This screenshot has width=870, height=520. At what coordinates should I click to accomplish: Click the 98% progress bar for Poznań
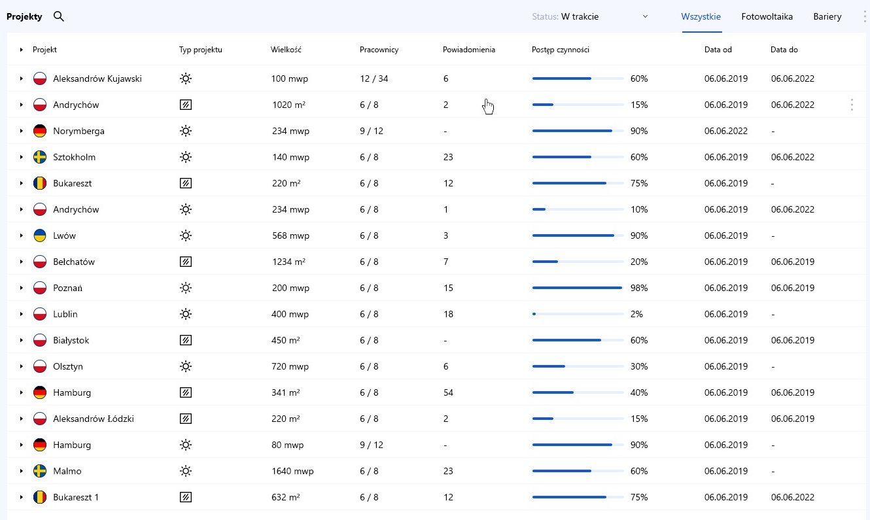pyautogui.click(x=578, y=288)
